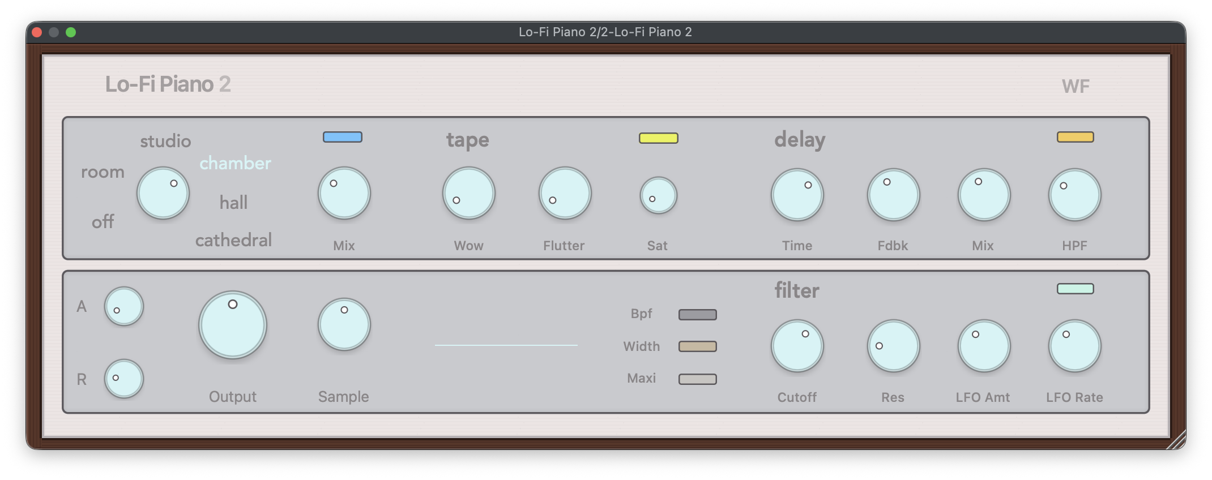Select the room reverb type
The image size is (1212, 480).
click(x=103, y=172)
